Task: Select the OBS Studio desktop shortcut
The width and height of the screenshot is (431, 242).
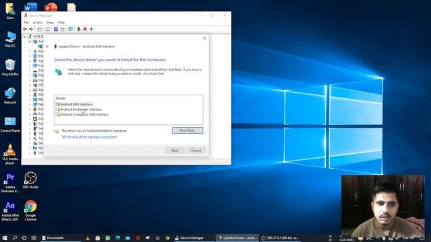Action: coord(30,180)
